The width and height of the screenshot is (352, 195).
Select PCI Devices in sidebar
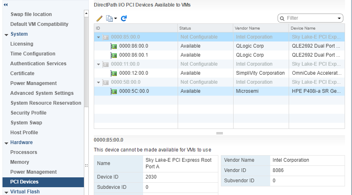(x=43, y=182)
